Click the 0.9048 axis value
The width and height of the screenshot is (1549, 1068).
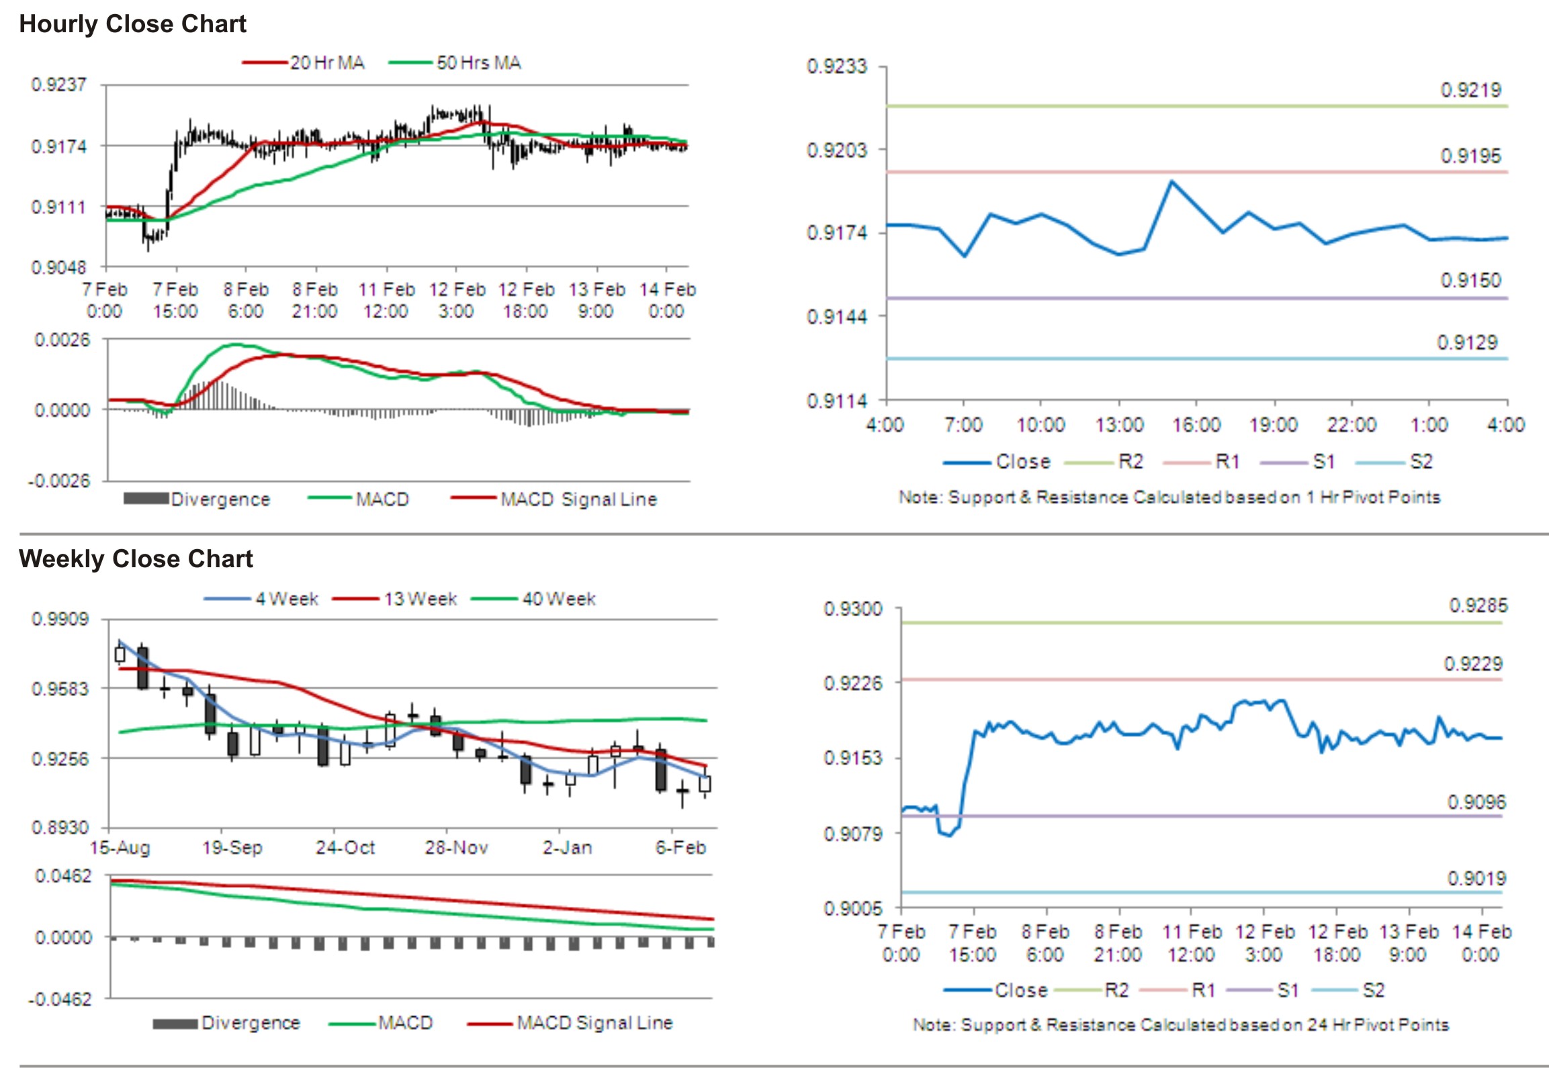tap(59, 268)
